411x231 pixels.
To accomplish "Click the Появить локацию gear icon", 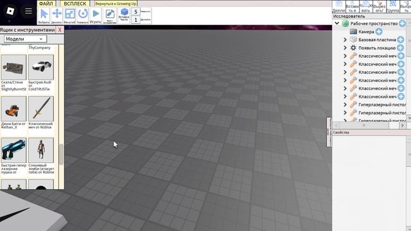I will pyautogui.click(x=353, y=47).
